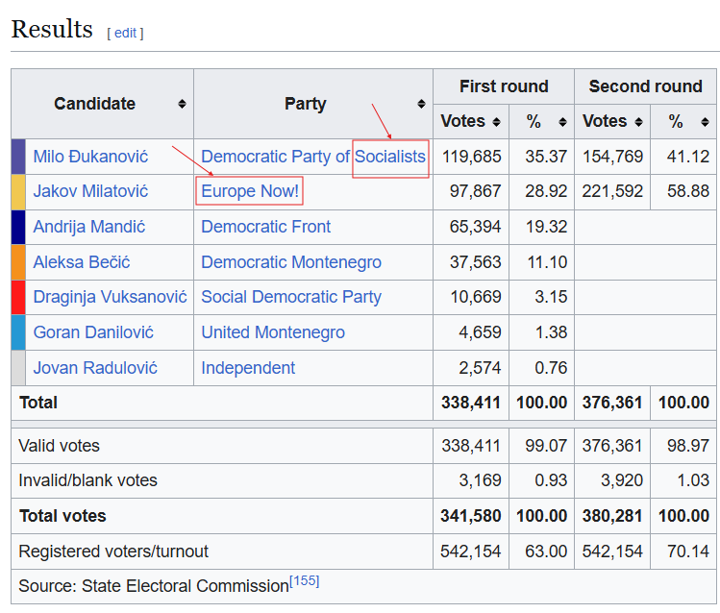
Task: Open Social Democratic Party link
Action: point(291,297)
